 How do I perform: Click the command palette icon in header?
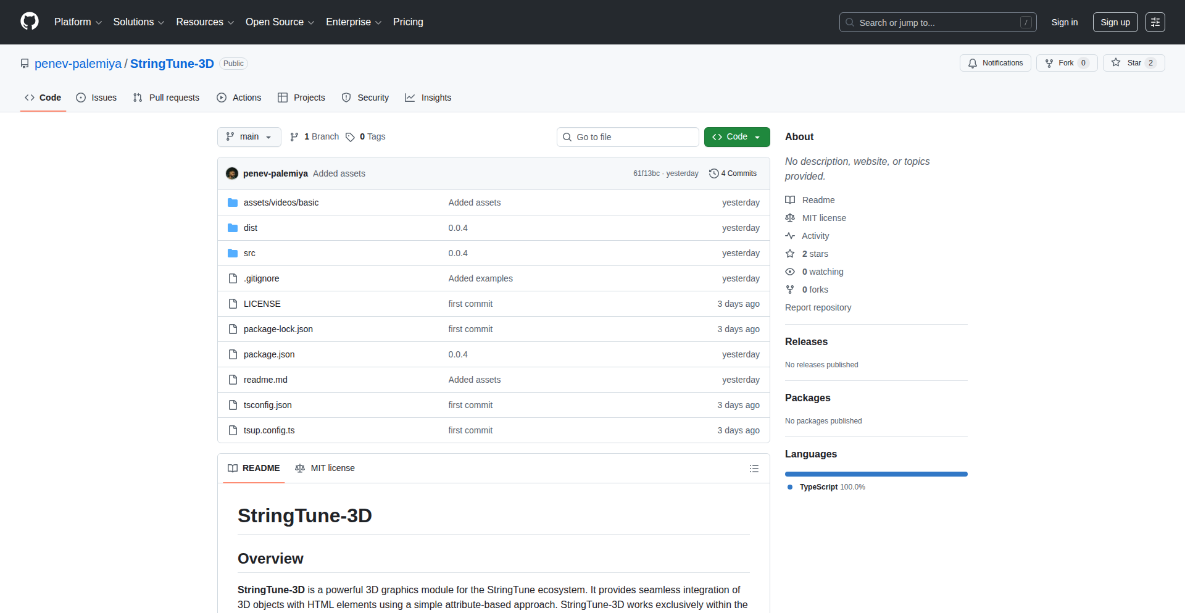[x=1155, y=22]
